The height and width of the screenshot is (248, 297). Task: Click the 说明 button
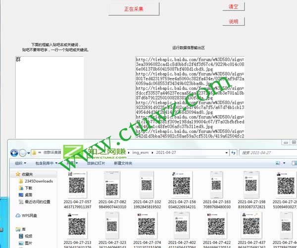pos(233,21)
